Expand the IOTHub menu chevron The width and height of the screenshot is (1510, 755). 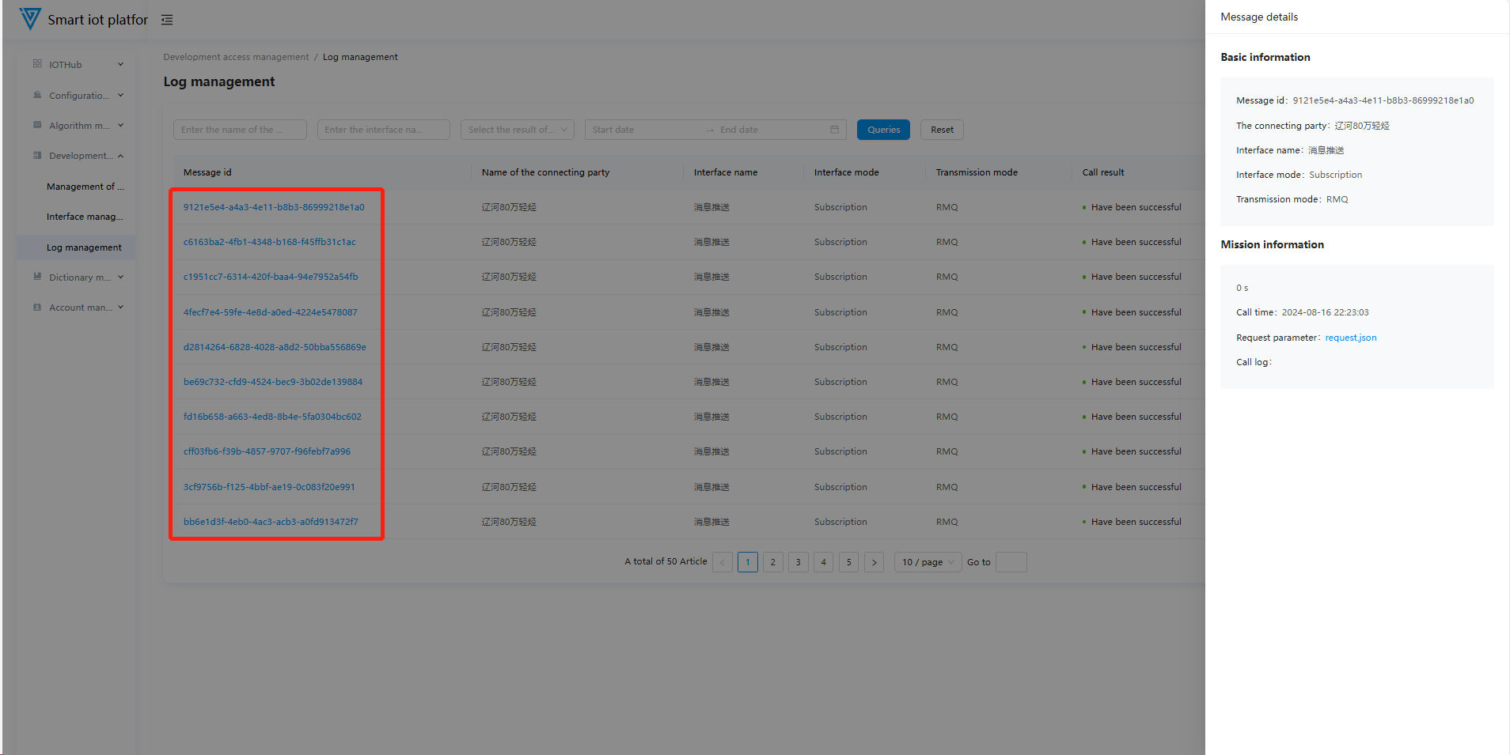click(121, 65)
